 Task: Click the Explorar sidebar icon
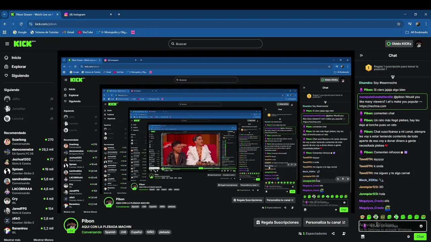pyautogui.click(x=6, y=67)
